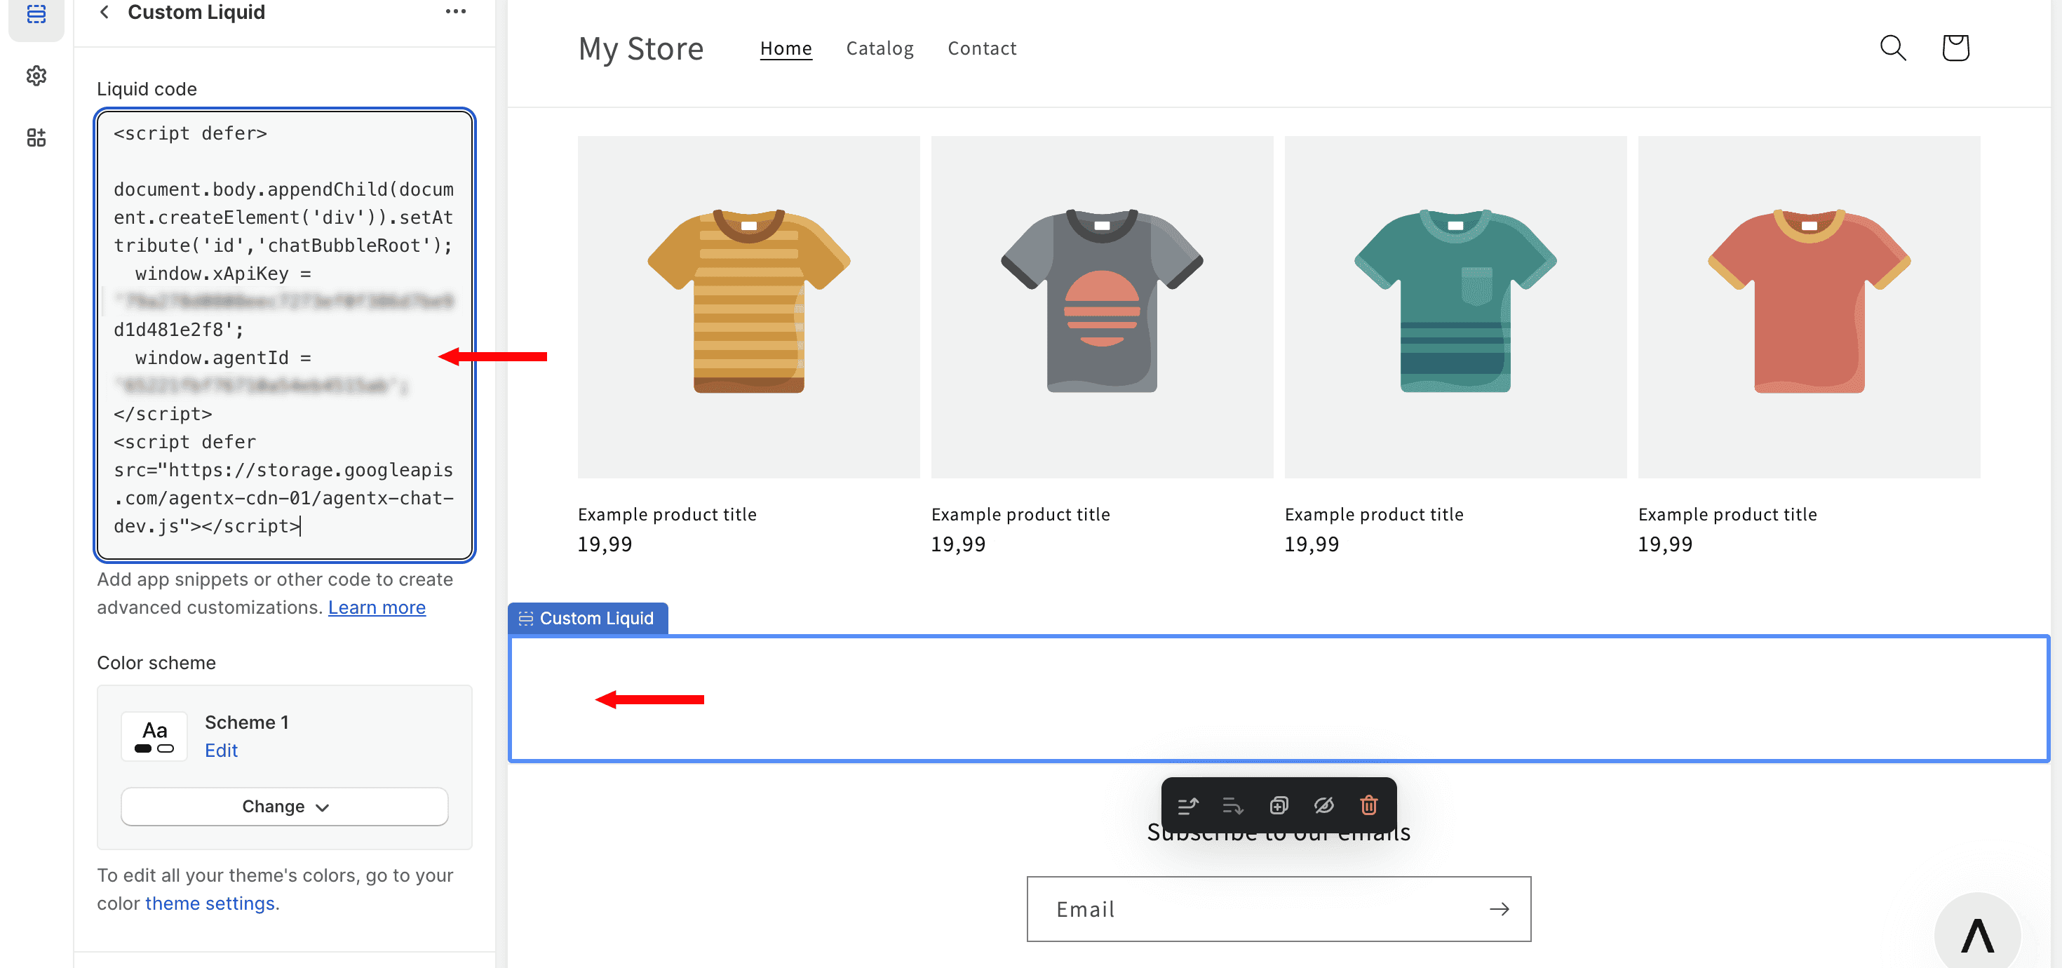Open the Learn more link
This screenshot has height=968, width=2062.
point(377,607)
